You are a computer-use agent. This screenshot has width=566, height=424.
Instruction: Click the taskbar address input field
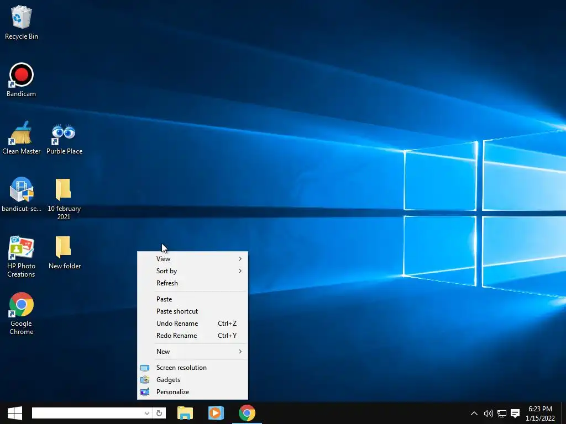coord(87,413)
